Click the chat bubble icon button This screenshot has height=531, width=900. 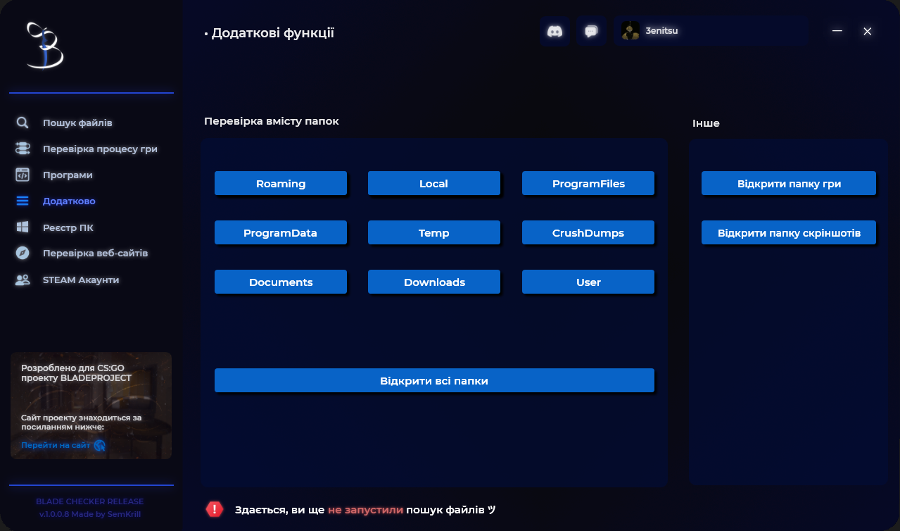point(591,32)
